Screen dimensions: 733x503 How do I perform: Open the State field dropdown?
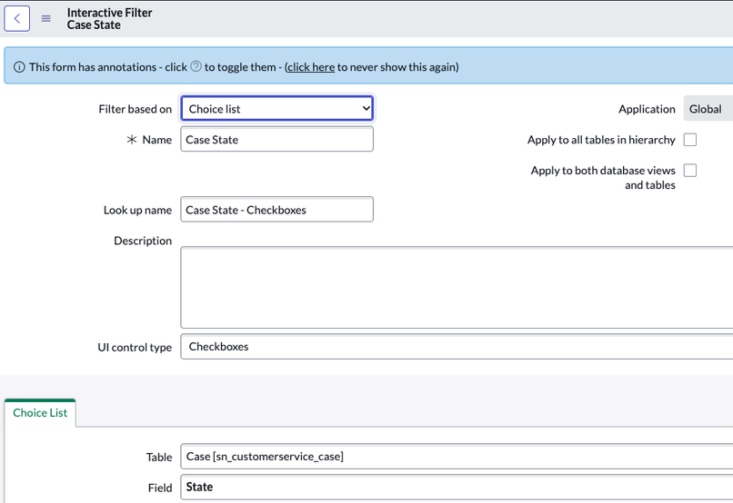point(455,488)
